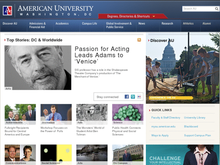Open Fulbright Recipients Bound for Central America link

tap(17, 131)
